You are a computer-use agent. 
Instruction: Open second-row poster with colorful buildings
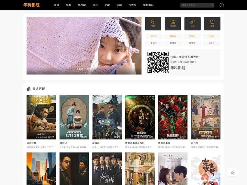(x=41, y=169)
